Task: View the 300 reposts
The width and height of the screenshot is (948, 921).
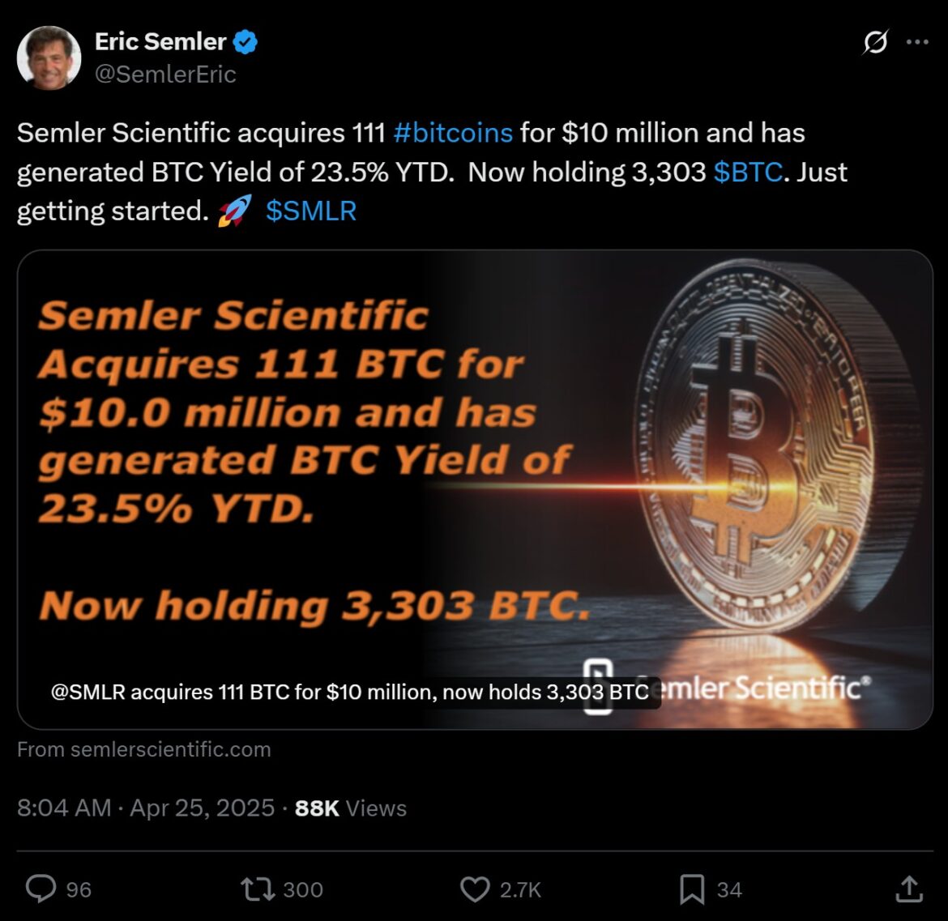Action: (x=304, y=889)
